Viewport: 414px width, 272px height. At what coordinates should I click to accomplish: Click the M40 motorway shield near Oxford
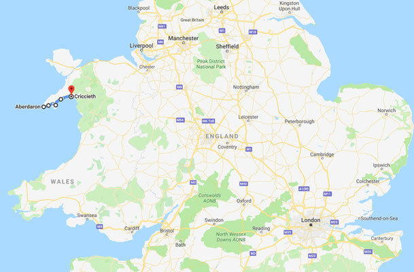point(243,184)
